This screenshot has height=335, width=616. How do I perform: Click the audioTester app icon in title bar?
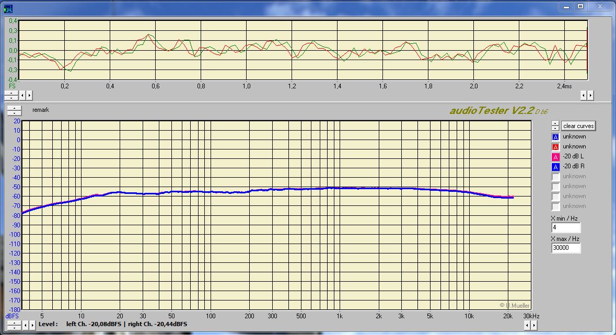[x=8, y=7]
